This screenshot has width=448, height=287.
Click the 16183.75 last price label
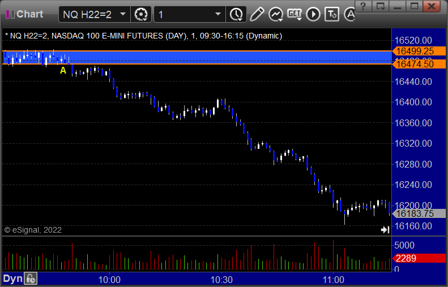point(419,213)
